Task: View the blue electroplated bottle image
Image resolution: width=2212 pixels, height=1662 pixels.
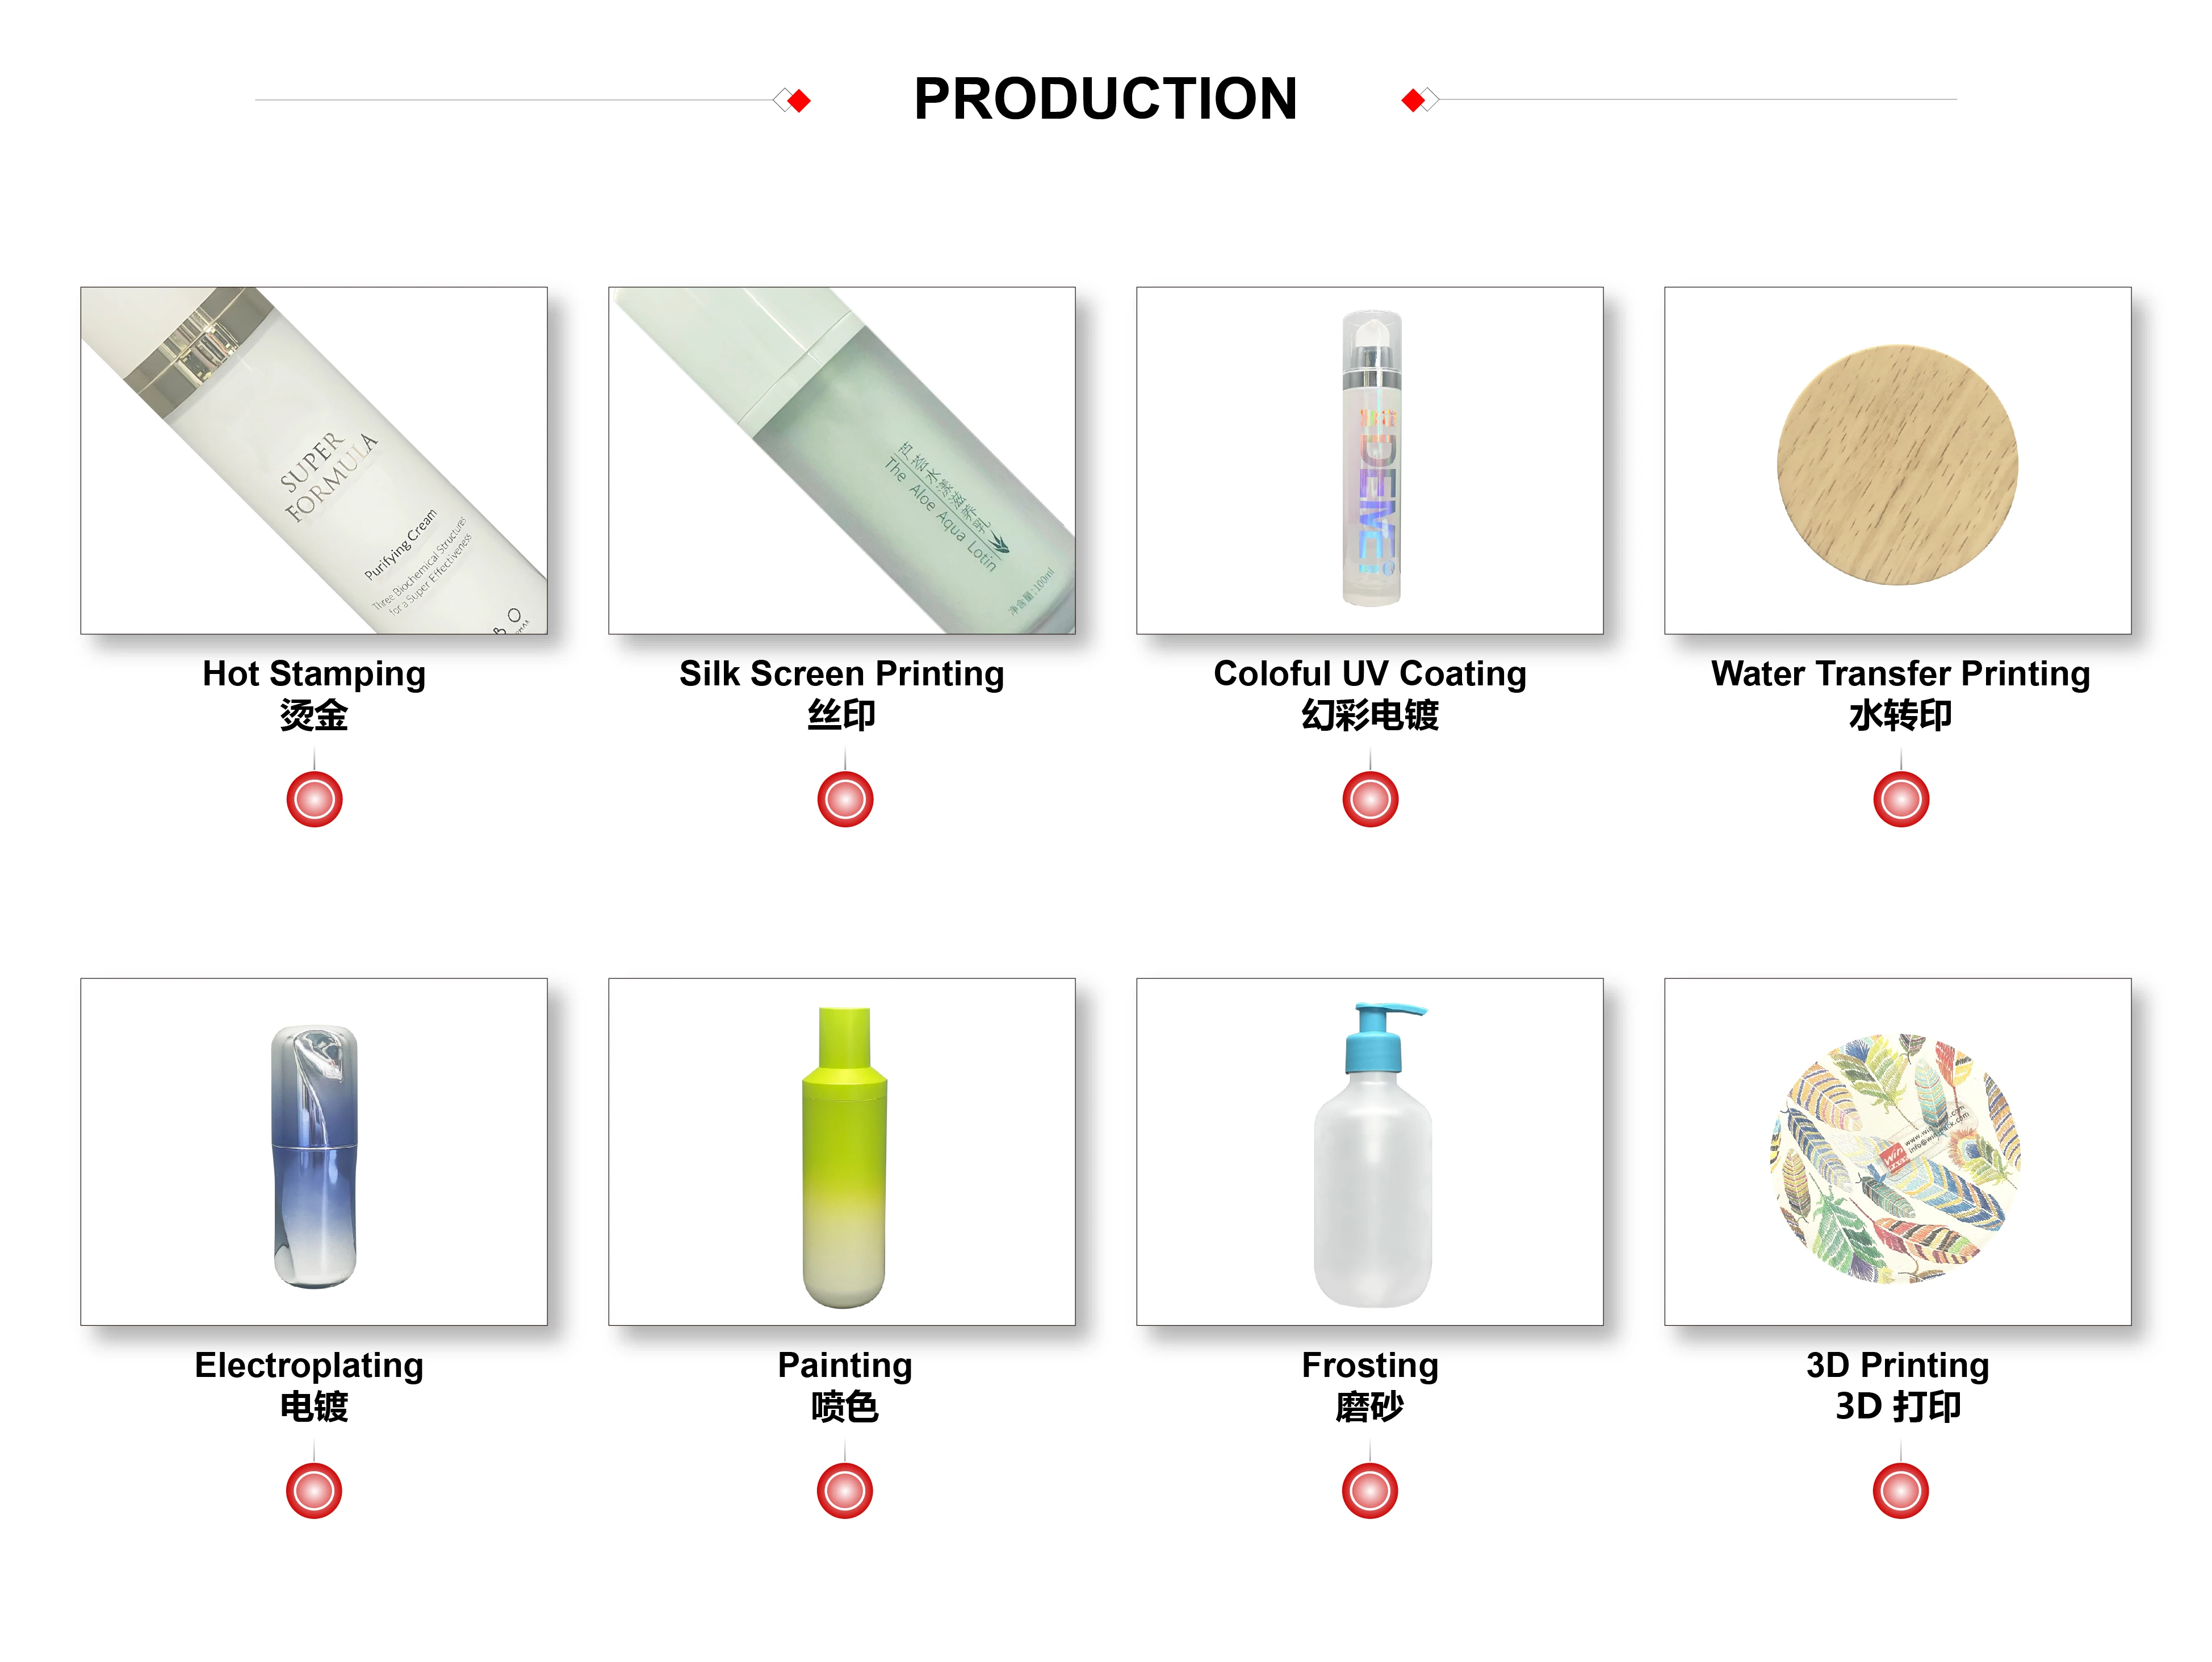Action: pyautogui.click(x=314, y=1151)
